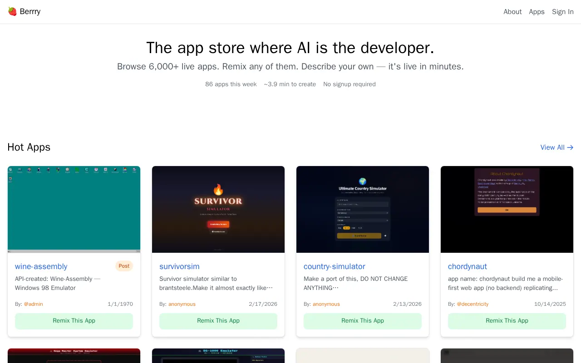The width and height of the screenshot is (581, 363).
Task: Click the date 1/1/1970 on wine-assembly
Action: (x=120, y=304)
